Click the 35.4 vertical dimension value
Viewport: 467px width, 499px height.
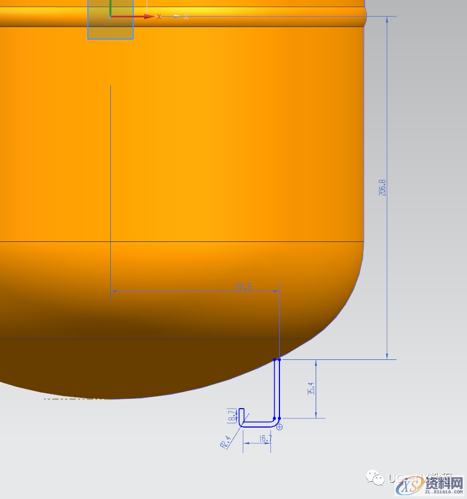coord(311,388)
